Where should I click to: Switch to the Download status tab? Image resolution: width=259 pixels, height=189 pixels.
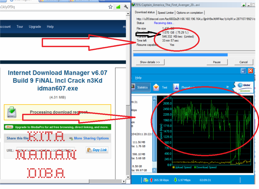145,12
